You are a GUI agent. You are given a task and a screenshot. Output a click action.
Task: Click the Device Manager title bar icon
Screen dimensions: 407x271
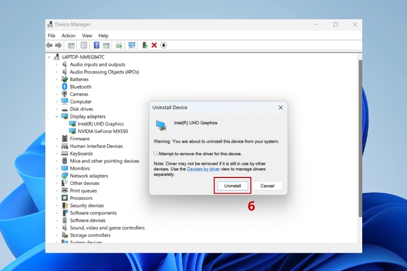(x=50, y=24)
